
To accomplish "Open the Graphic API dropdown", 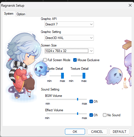I will pos(69,24).
